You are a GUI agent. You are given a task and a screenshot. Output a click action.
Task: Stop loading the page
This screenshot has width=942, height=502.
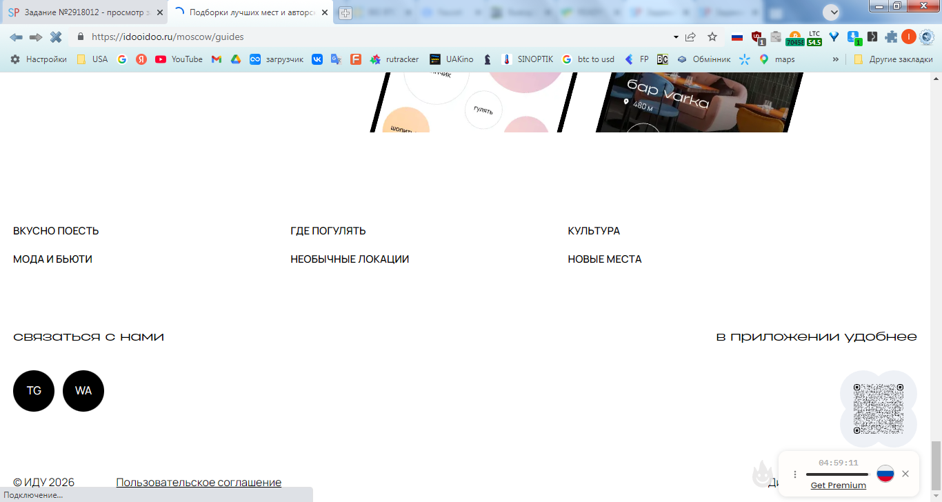point(56,37)
